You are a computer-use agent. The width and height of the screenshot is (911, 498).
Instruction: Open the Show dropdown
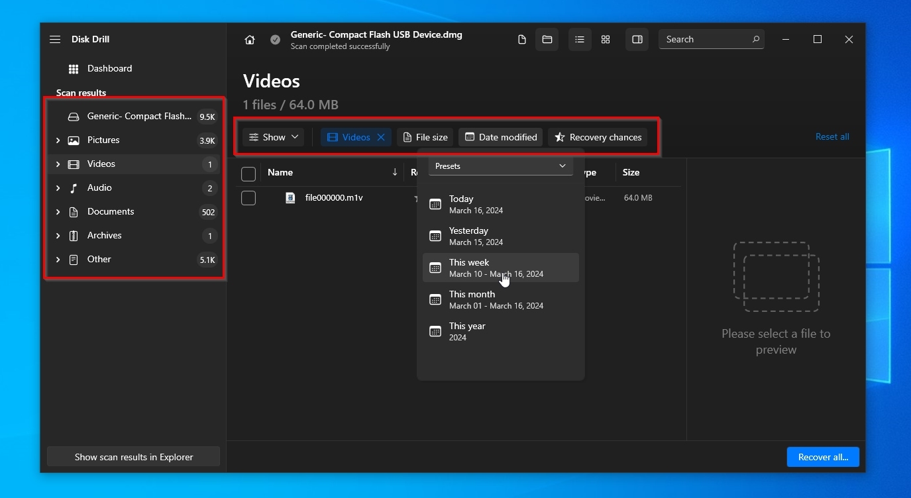[273, 137]
